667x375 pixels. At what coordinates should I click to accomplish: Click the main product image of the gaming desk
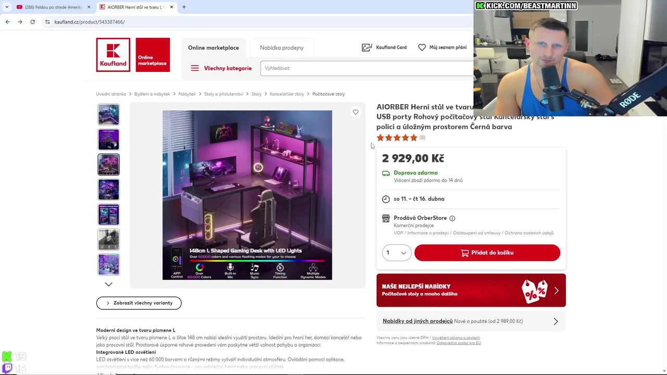247,195
